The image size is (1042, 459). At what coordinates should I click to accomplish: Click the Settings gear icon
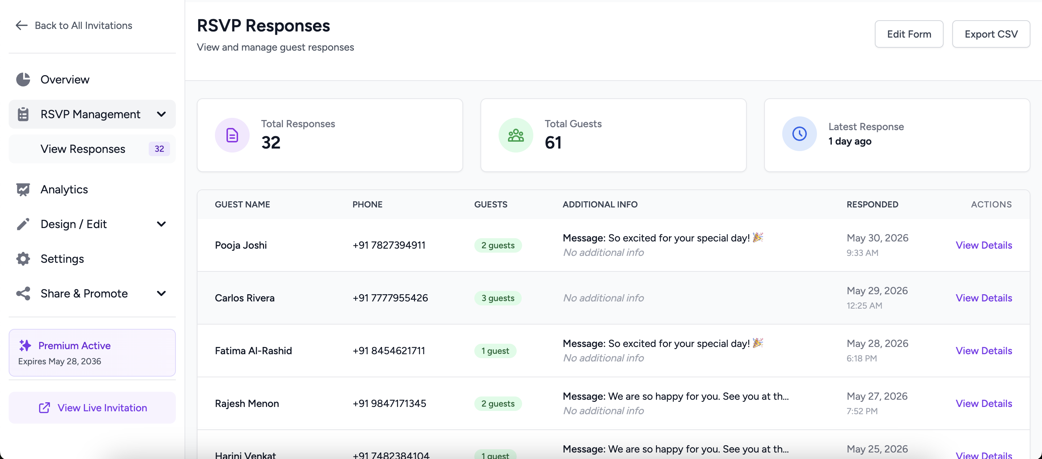coord(23,259)
